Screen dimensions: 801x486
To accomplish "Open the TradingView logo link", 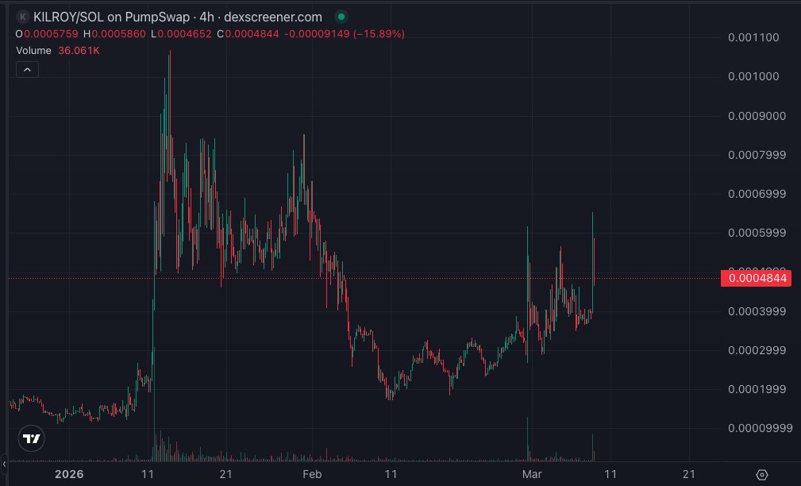I will (32, 438).
